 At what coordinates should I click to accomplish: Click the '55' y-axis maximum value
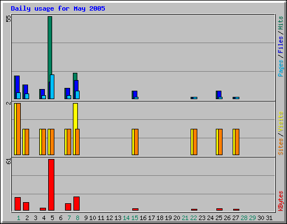coord(8,18)
